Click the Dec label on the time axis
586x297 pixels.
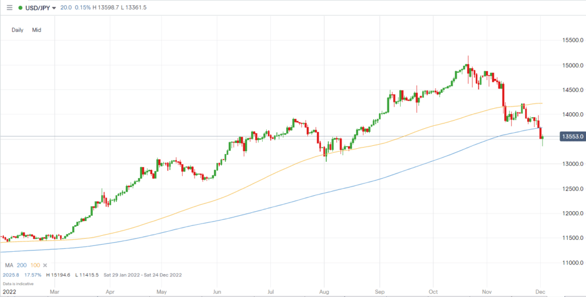pos(540,291)
